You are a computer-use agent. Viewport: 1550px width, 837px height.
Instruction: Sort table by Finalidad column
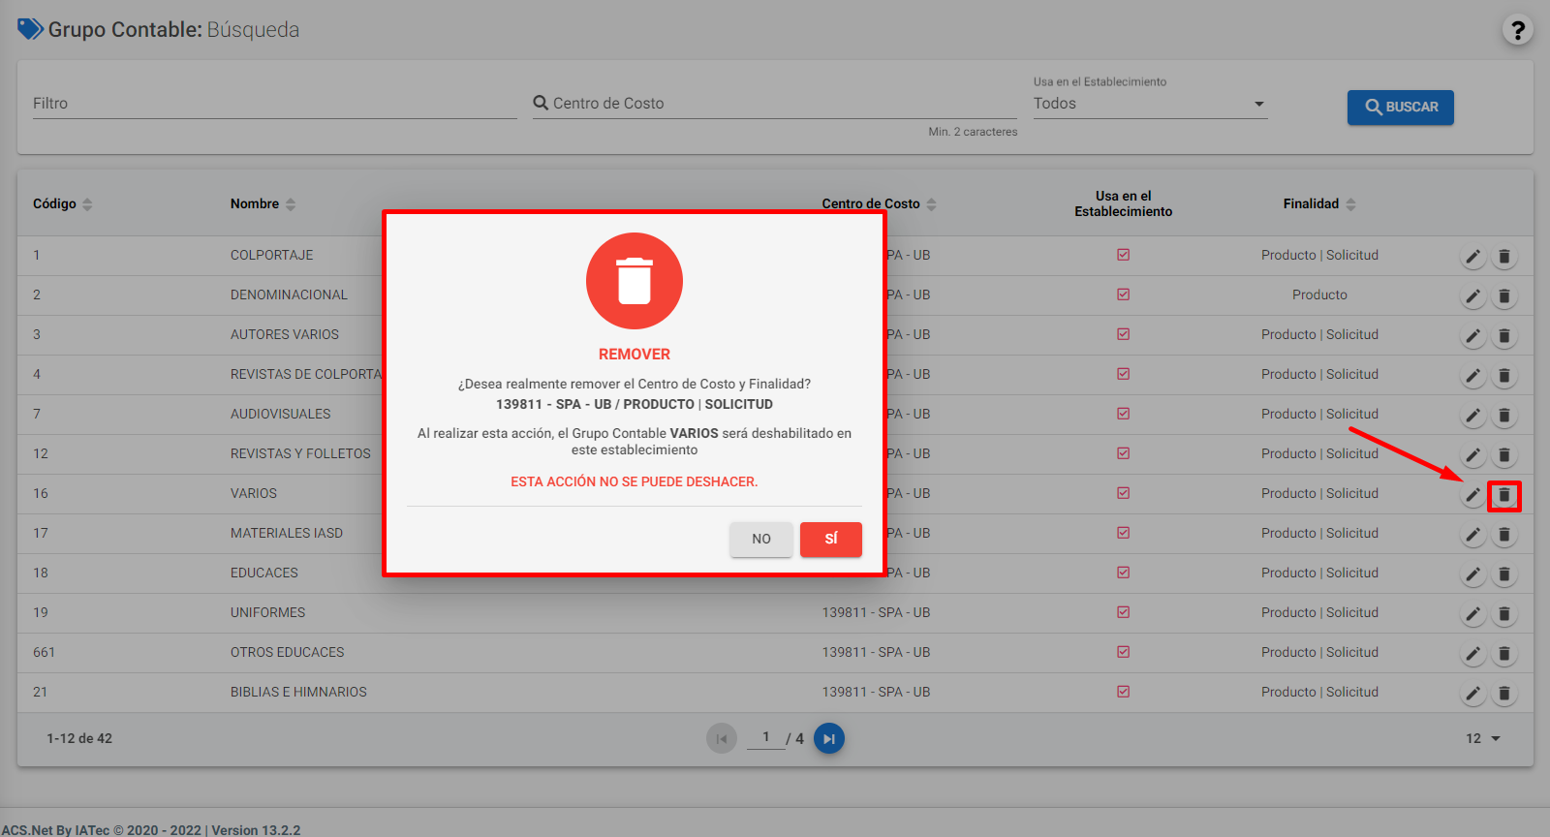point(1319,203)
